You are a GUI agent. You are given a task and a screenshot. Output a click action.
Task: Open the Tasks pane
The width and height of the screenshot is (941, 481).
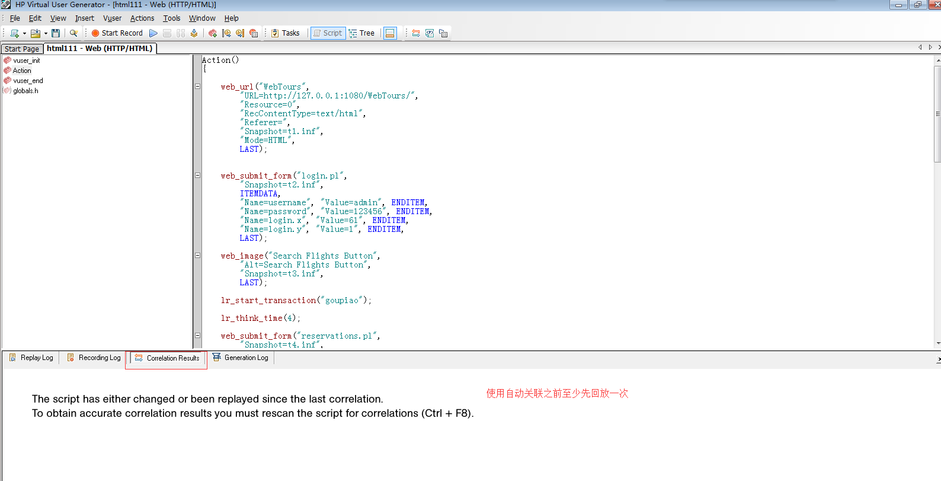click(x=285, y=33)
